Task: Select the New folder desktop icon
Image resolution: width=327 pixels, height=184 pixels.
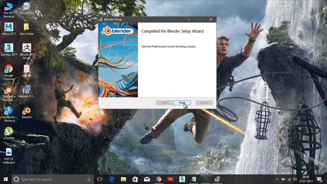Action: click(x=27, y=29)
